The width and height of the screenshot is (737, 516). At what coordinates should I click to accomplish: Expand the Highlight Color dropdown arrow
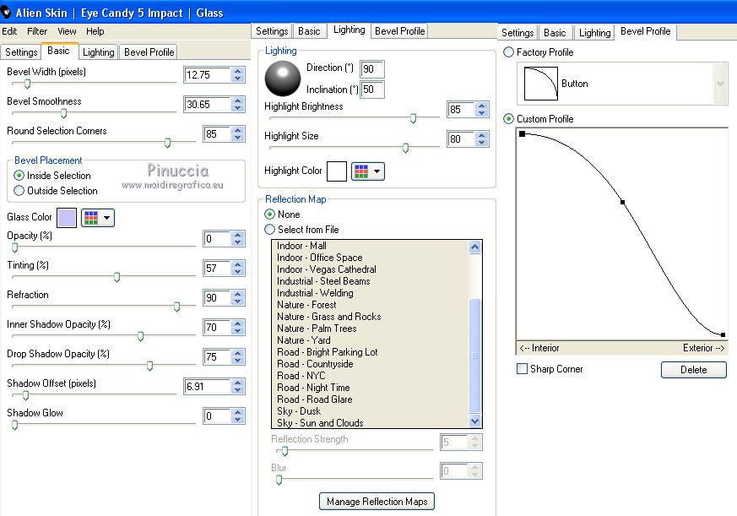pos(377,171)
